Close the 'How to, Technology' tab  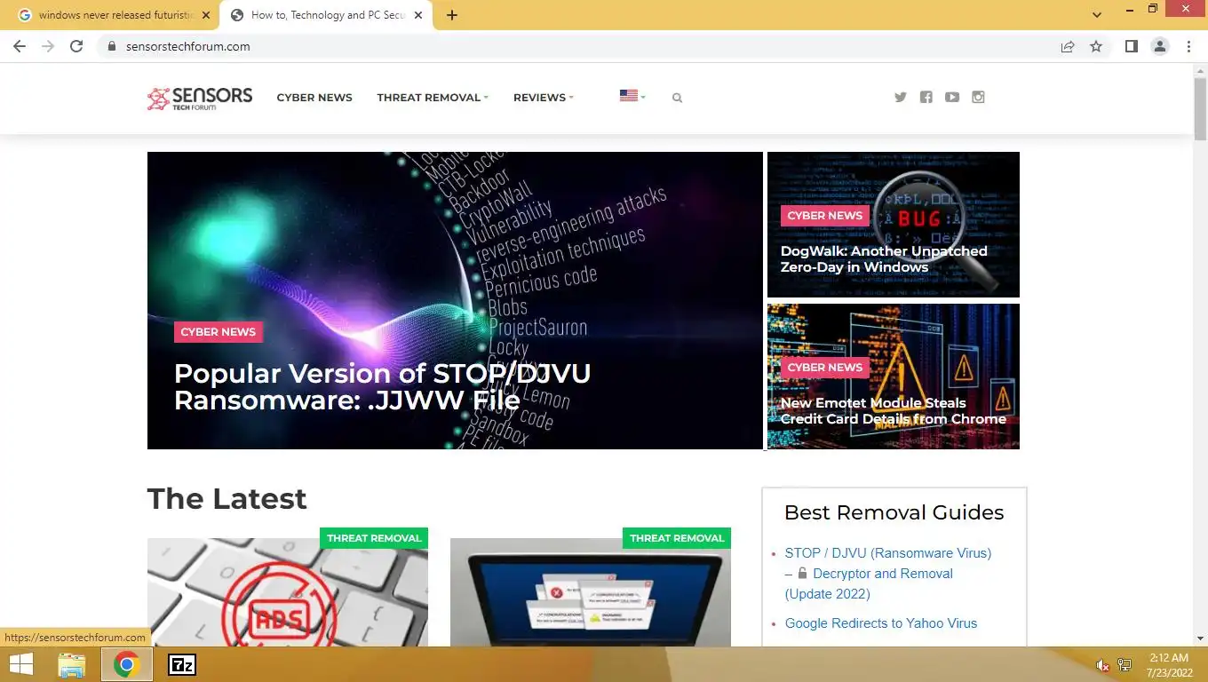pyautogui.click(x=418, y=15)
